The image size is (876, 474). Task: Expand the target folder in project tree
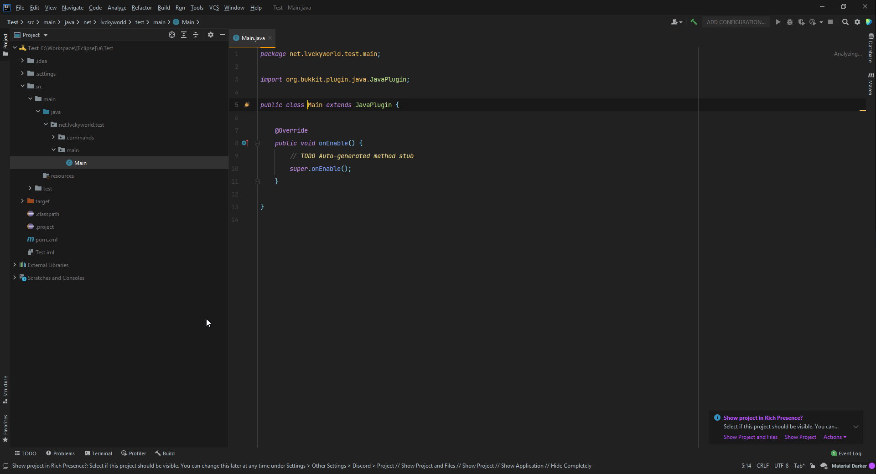pos(22,201)
